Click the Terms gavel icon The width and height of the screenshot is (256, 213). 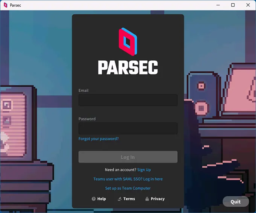coord(120,199)
